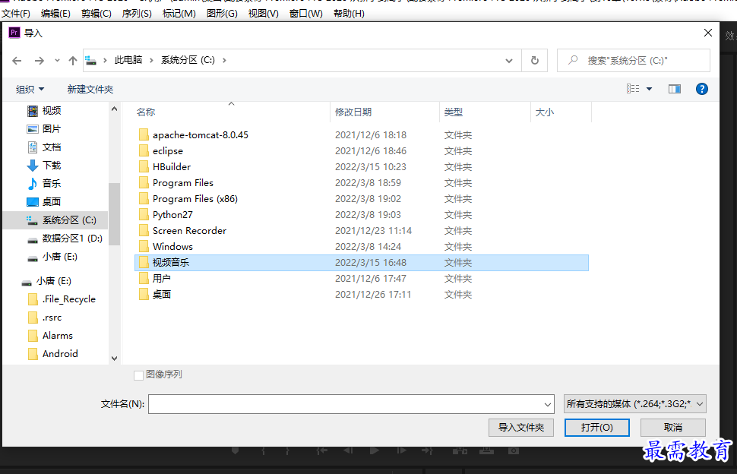This screenshot has height=474, width=737.
Task: Click the 导入文件夹 button
Action: click(520, 428)
